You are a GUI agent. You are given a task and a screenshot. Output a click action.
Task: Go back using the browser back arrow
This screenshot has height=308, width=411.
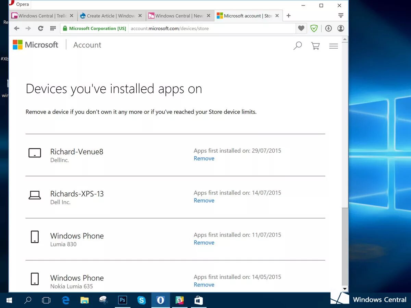pyautogui.click(x=16, y=28)
